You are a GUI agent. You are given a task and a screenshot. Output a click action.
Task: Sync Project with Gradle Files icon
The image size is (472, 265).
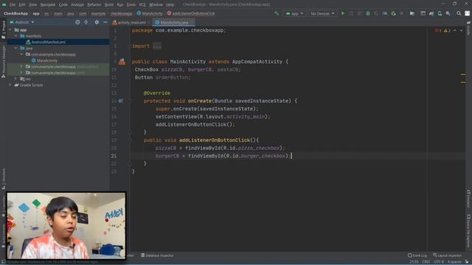[x=431, y=13]
